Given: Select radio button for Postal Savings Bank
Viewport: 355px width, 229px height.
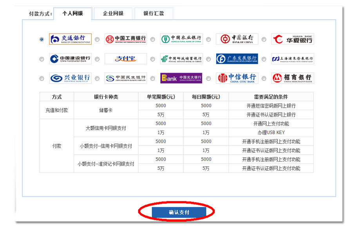Looking at the screenshot, I should coord(152,59).
